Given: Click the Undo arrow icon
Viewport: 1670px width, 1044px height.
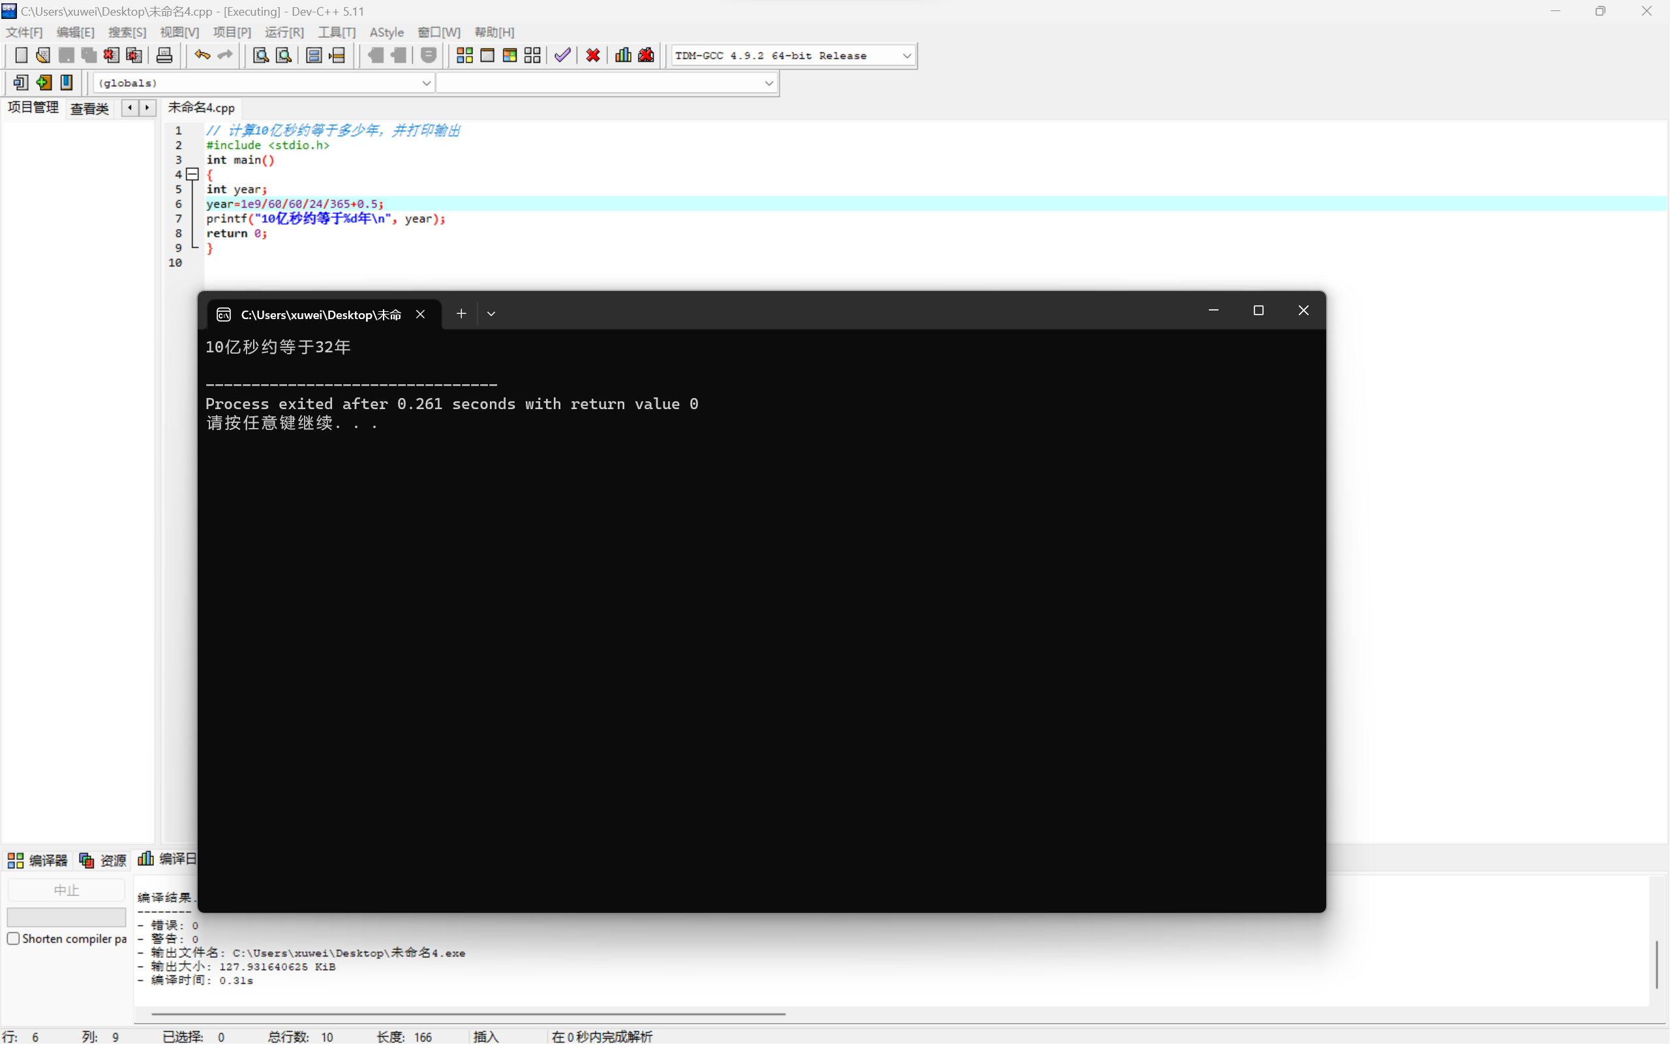Looking at the screenshot, I should coord(202,55).
